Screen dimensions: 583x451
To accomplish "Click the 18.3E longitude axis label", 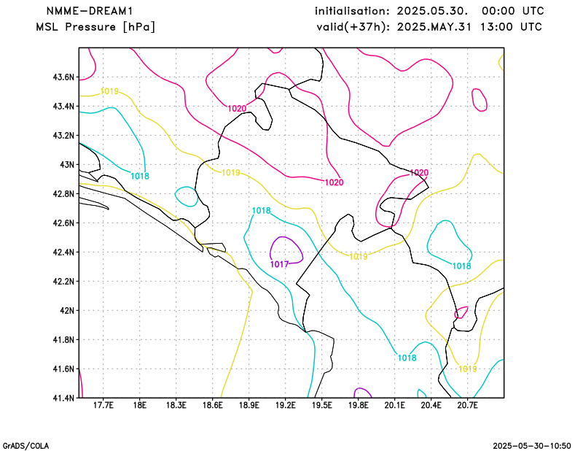I will pos(176,405).
